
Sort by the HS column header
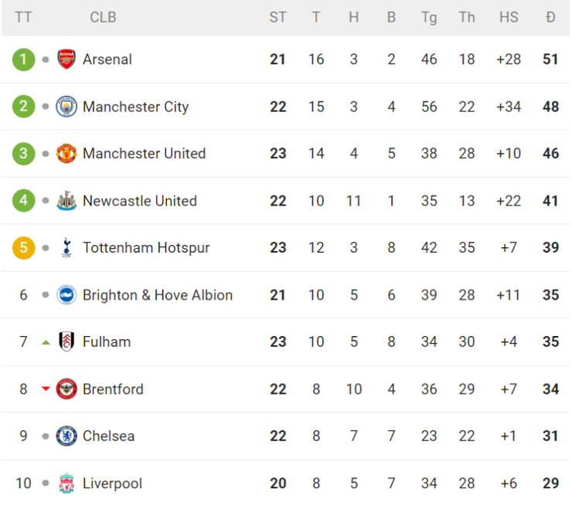509,17
